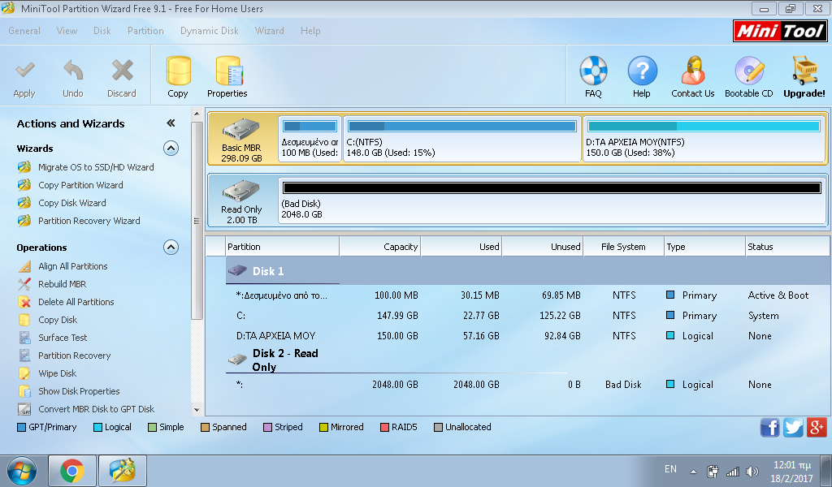Open the General menu
The width and height of the screenshot is (832, 487).
point(24,31)
